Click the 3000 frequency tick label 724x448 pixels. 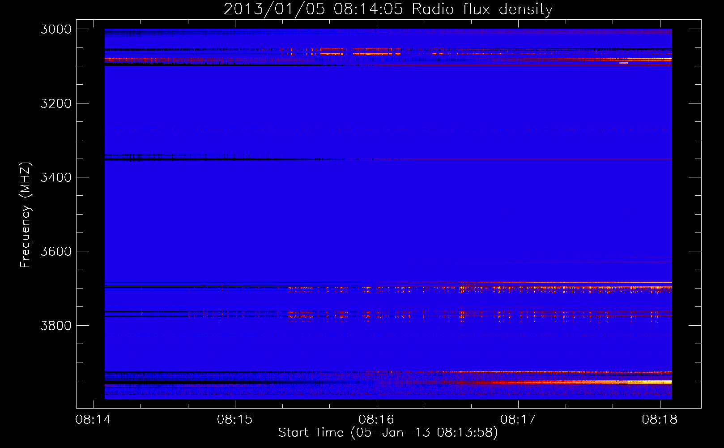pyautogui.click(x=56, y=29)
